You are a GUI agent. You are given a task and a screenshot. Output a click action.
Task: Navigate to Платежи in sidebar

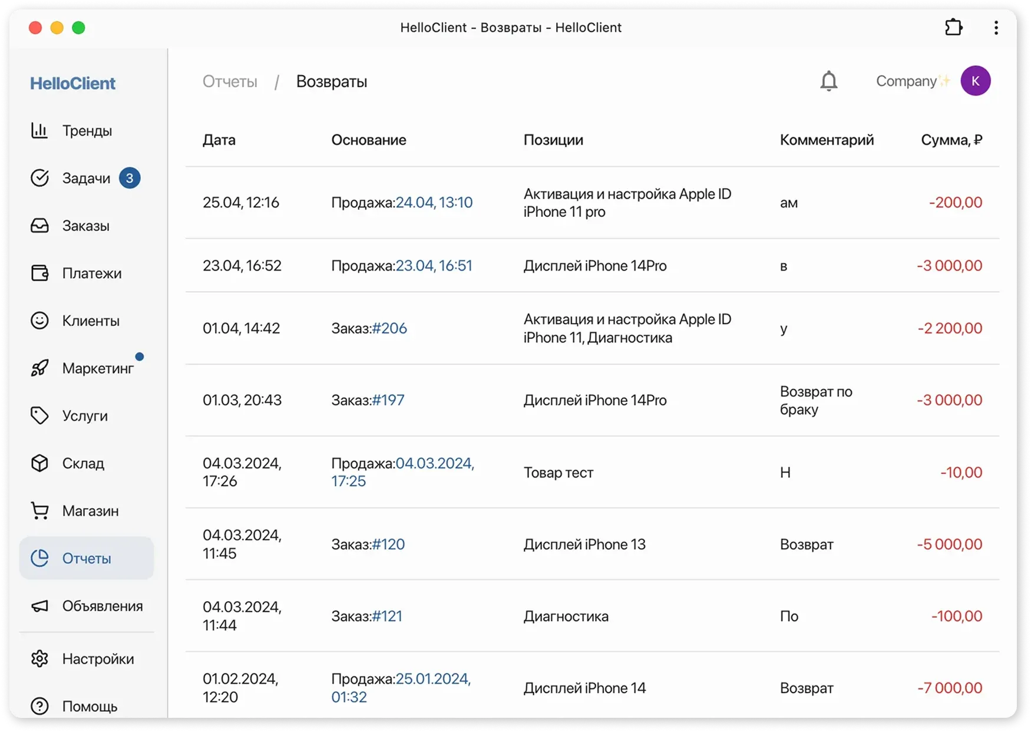coord(91,273)
